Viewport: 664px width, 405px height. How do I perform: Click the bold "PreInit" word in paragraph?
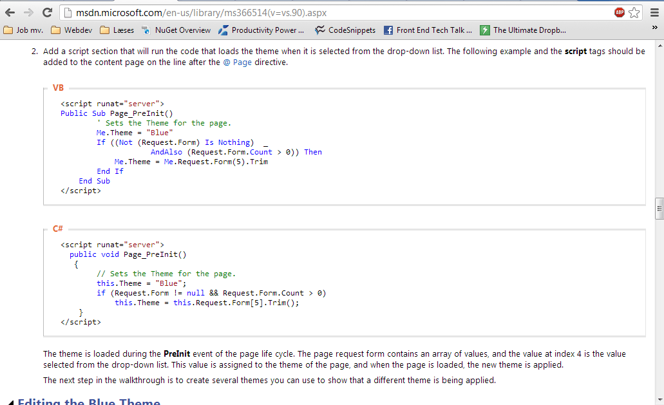(177, 353)
